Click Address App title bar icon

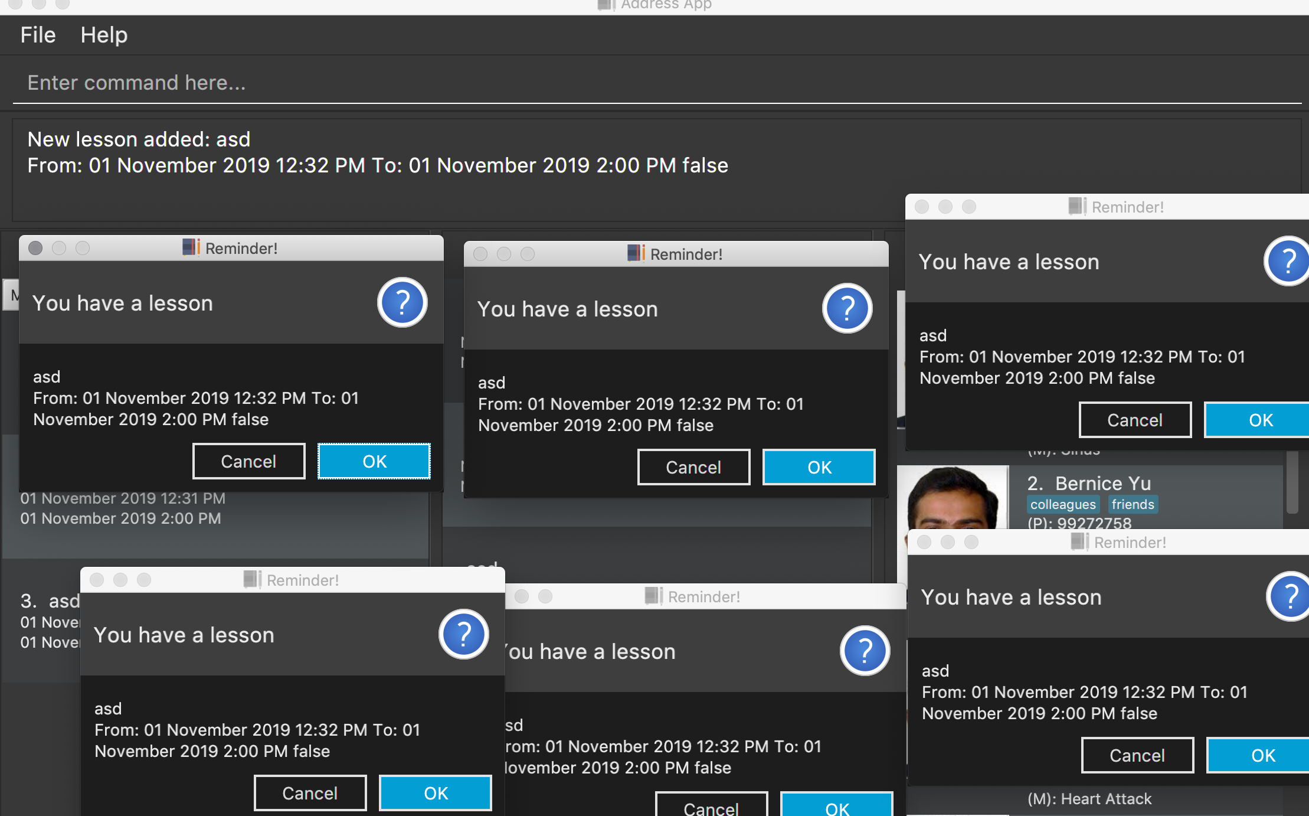tap(606, 5)
